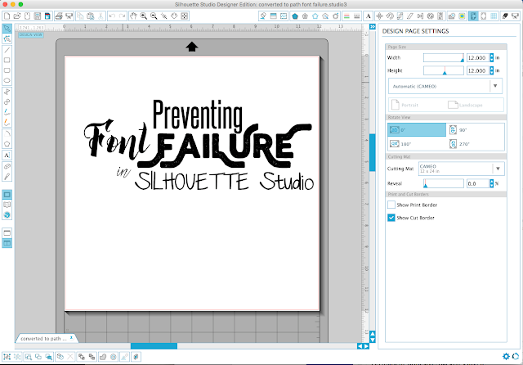
Task: Open the Cutting Mat CAMEO dropdown
Action: click(461, 169)
